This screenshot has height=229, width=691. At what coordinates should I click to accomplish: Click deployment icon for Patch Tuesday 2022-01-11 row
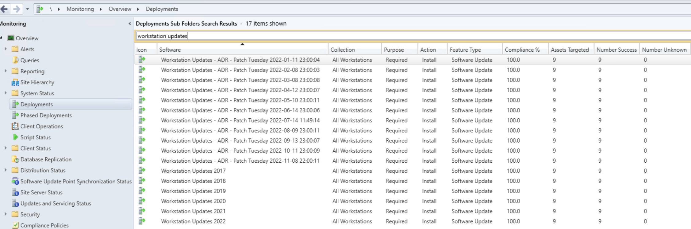(142, 60)
